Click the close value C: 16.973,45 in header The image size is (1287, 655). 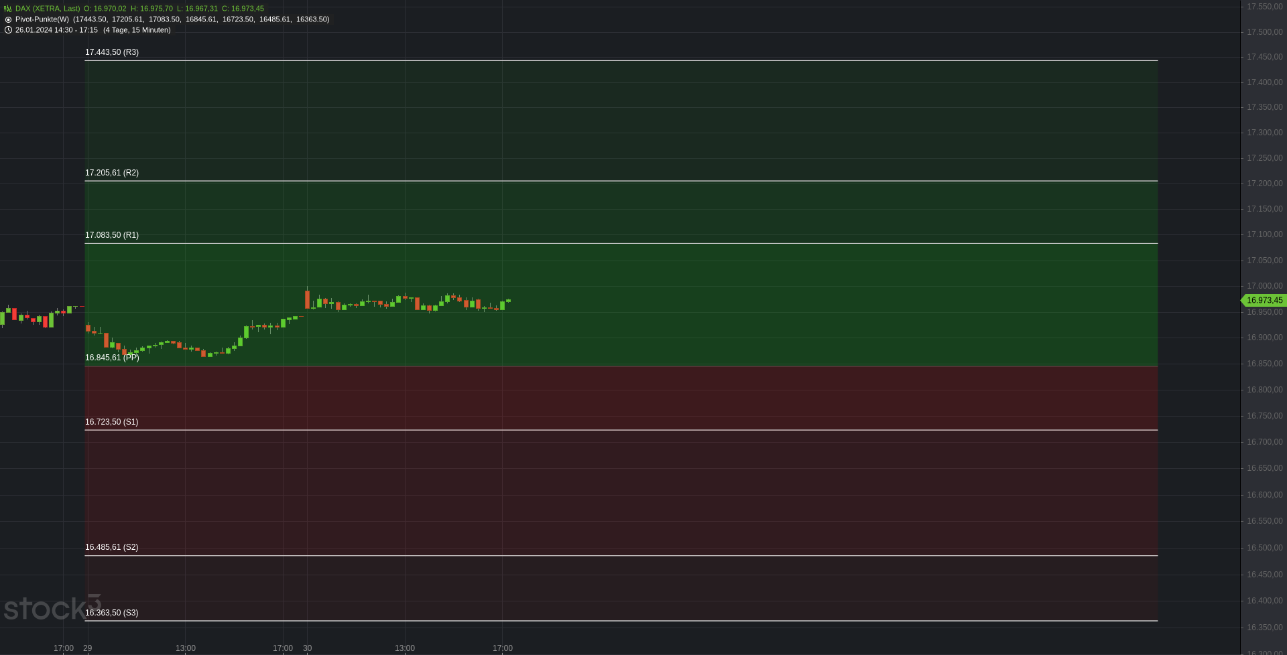243,9
